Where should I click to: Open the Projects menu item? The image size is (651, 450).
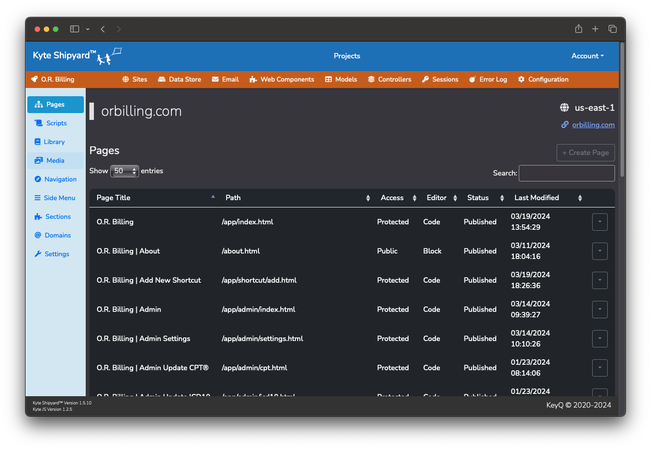[x=347, y=56]
